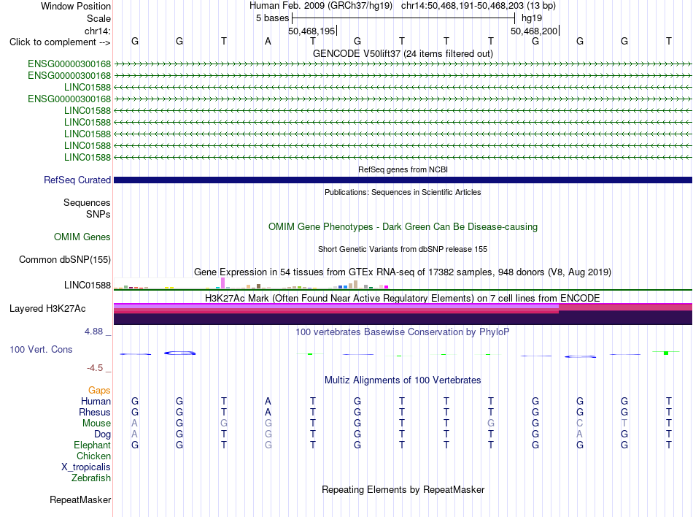
Task: Click the "A" base in the Human alignment row
Action: tap(268, 401)
